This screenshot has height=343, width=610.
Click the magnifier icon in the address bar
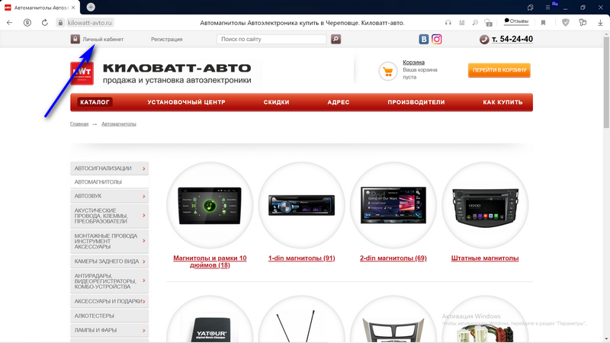coord(475,23)
